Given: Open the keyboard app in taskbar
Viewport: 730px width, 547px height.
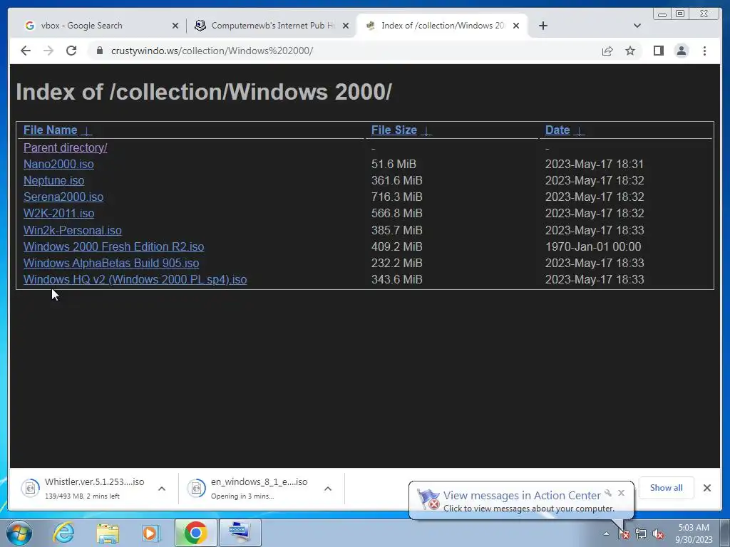Looking at the screenshot, I should pyautogui.click(x=240, y=533).
